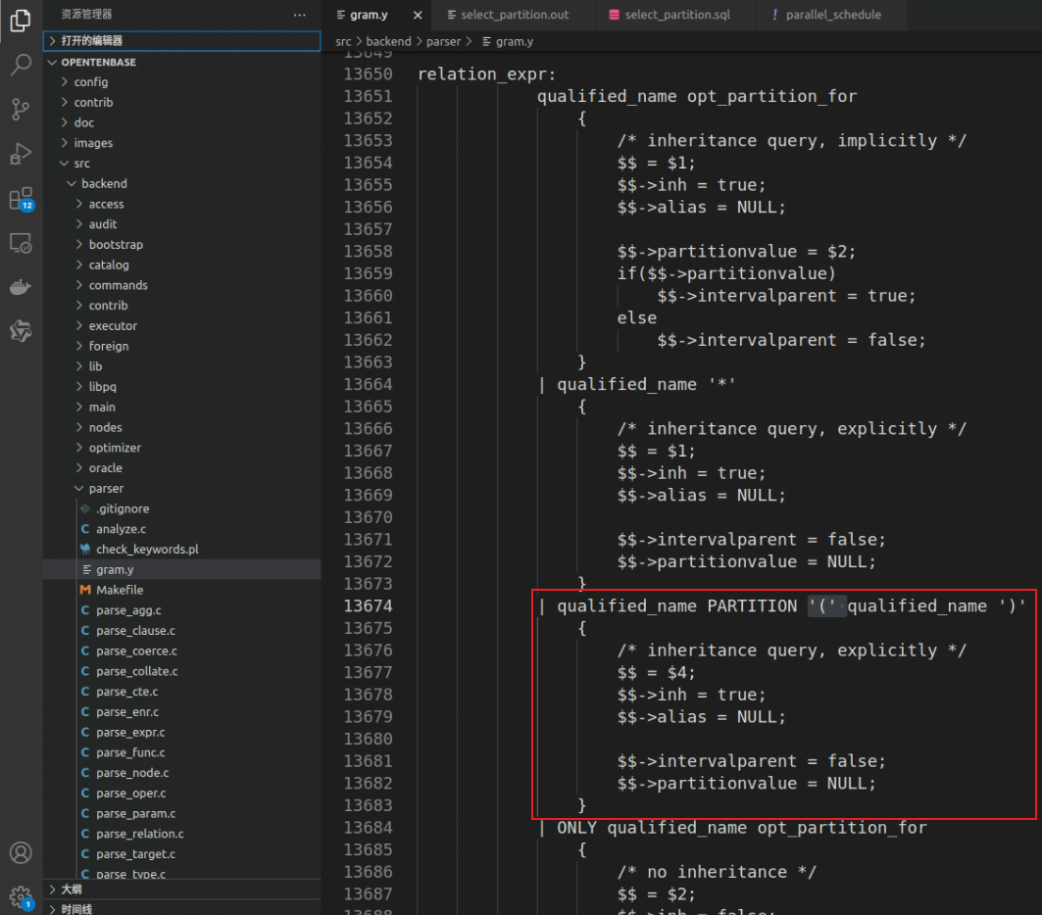Viewport: 1042px width, 915px height.
Task: Click the src breadcrumb segment
Action: (343, 41)
